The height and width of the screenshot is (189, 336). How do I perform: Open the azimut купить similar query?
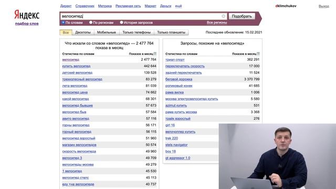pos(176,106)
